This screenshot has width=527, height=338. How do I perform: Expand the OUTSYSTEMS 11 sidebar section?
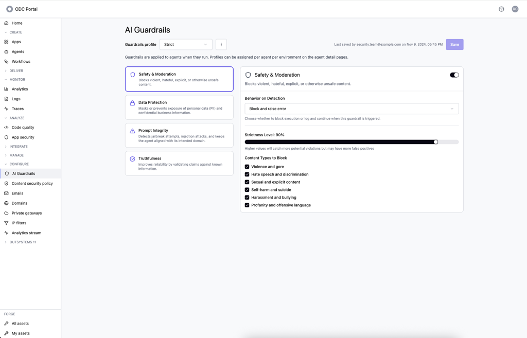20,242
